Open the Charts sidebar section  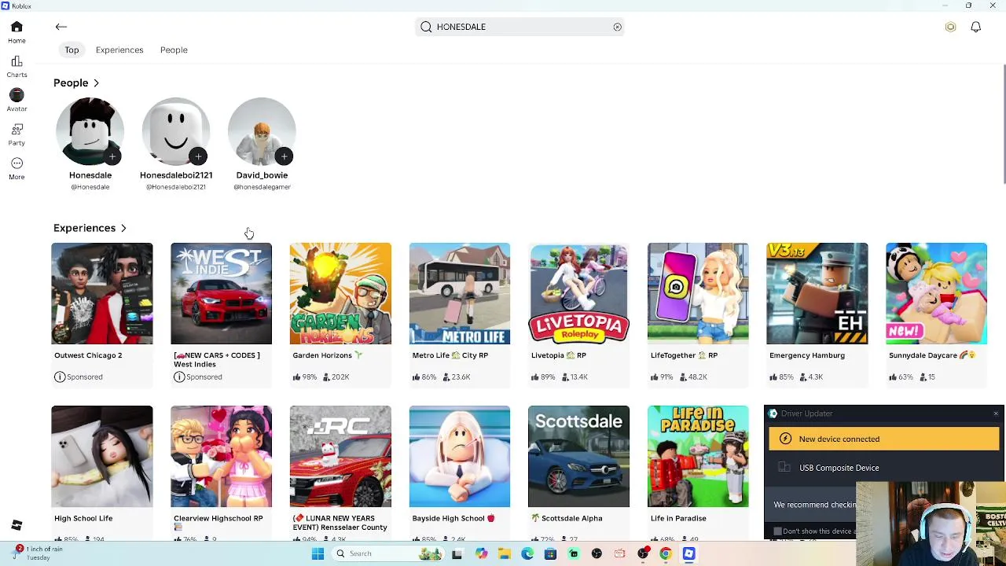coord(17,66)
